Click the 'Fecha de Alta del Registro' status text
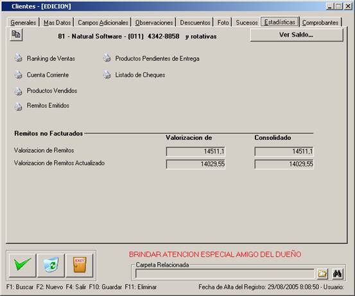This screenshot has width=355, height=296. click(232, 287)
